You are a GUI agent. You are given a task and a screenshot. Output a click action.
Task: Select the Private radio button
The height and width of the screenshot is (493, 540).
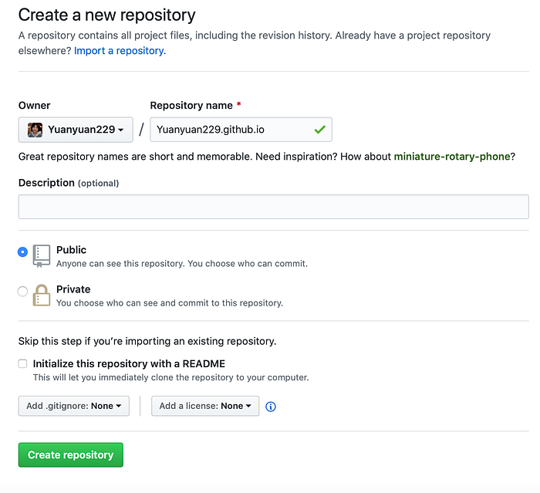(22, 292)
